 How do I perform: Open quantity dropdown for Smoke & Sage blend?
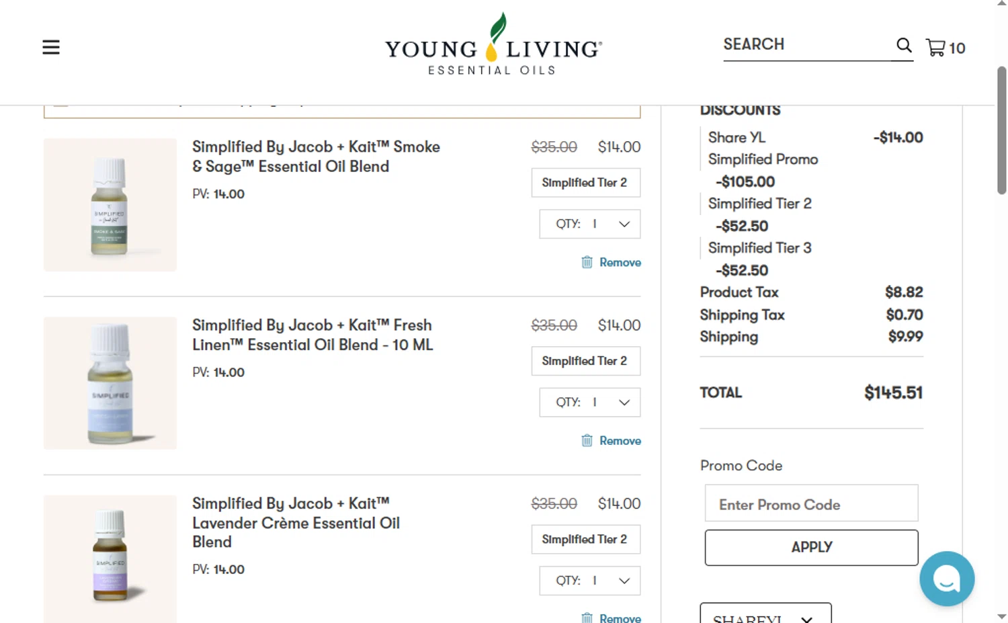590,224
